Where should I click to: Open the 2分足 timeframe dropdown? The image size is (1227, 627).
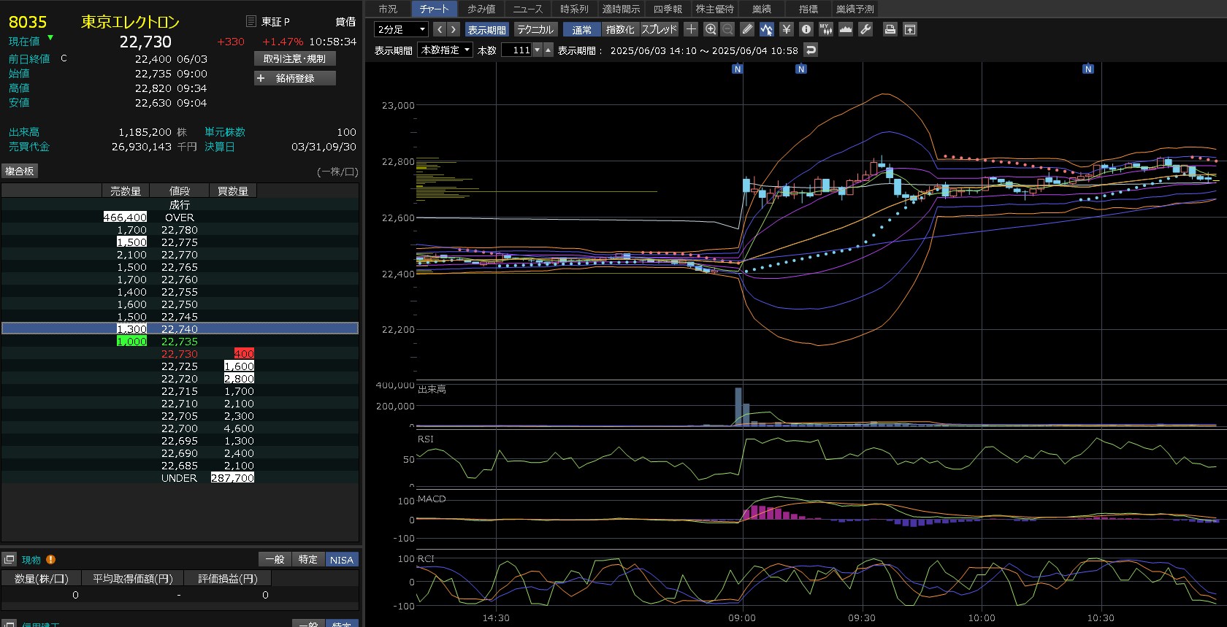(x=401, y=29)
